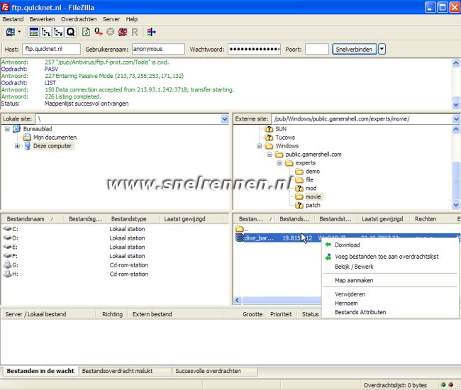This screenshot has height=390, width=461.
Task: Sort remote list by Rechten column
Action: [431, 219]
